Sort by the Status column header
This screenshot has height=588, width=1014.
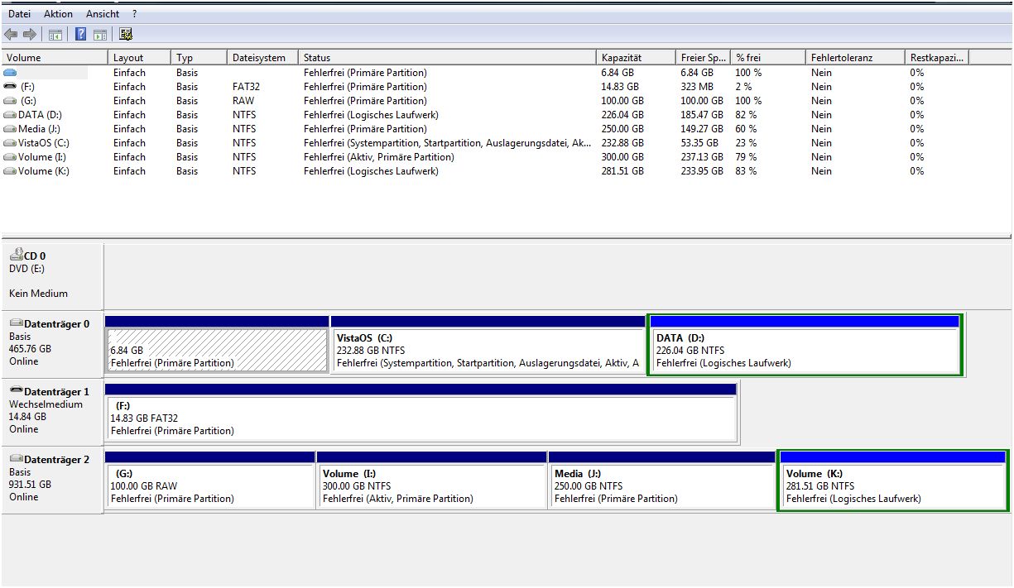coord(447,58)
